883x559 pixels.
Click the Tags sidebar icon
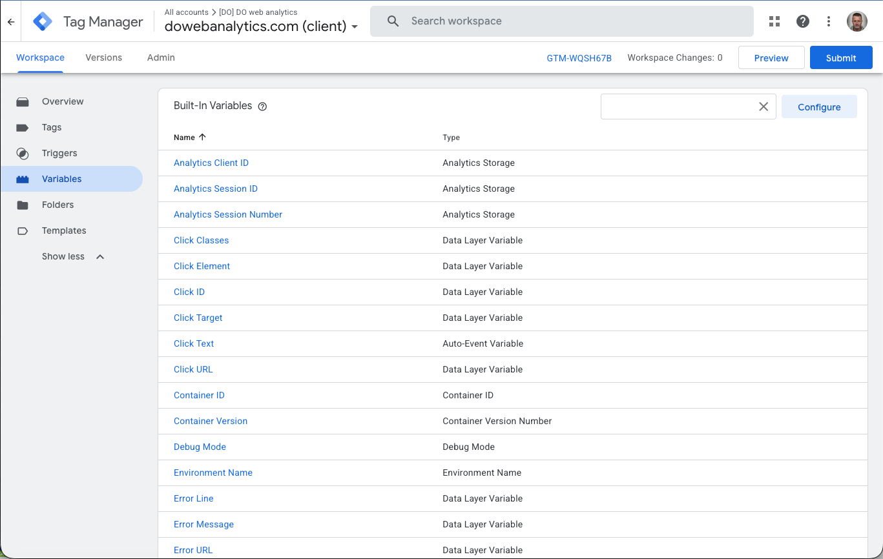point(23,127)
